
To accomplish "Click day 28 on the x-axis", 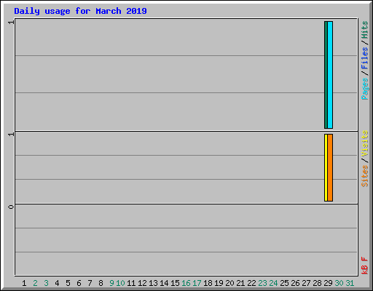I will tap(317, 283).
